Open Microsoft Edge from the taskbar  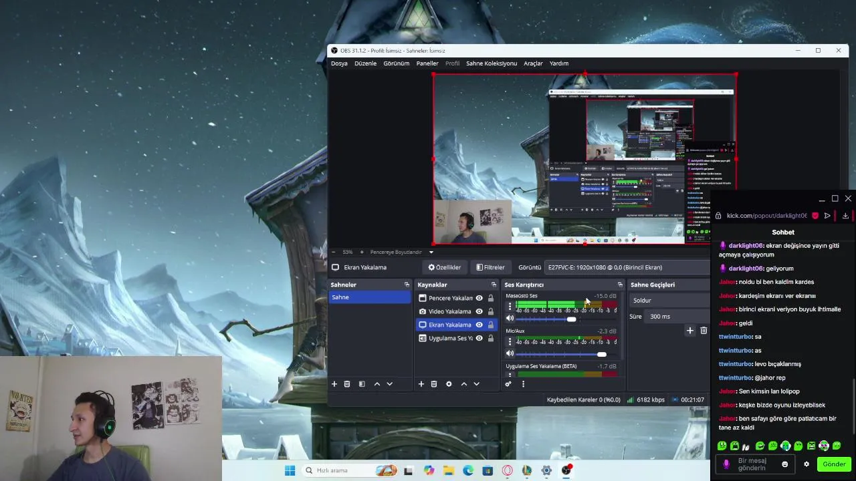click(468, 470)
